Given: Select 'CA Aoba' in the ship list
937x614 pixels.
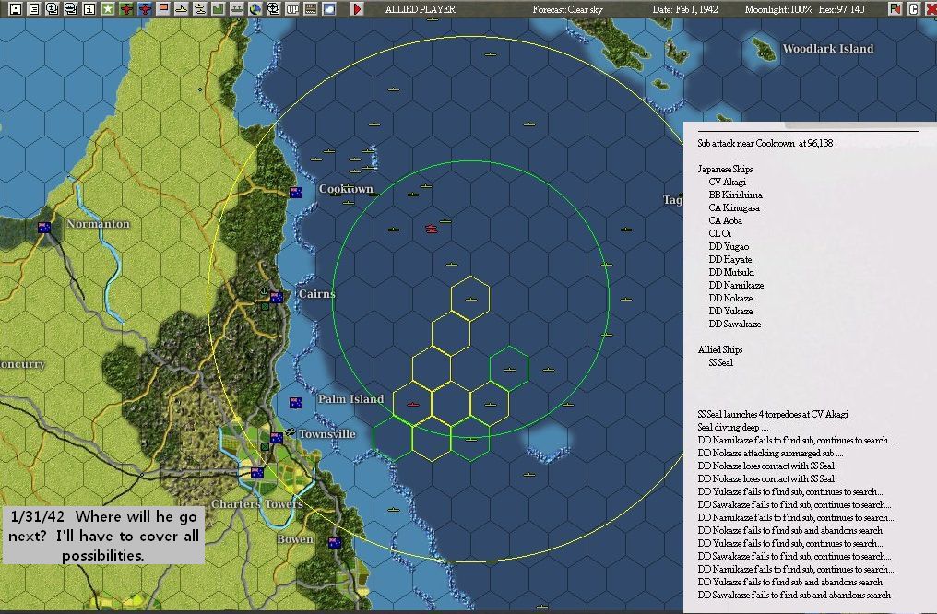Looking at the screenshot, I should pos(726,221).
